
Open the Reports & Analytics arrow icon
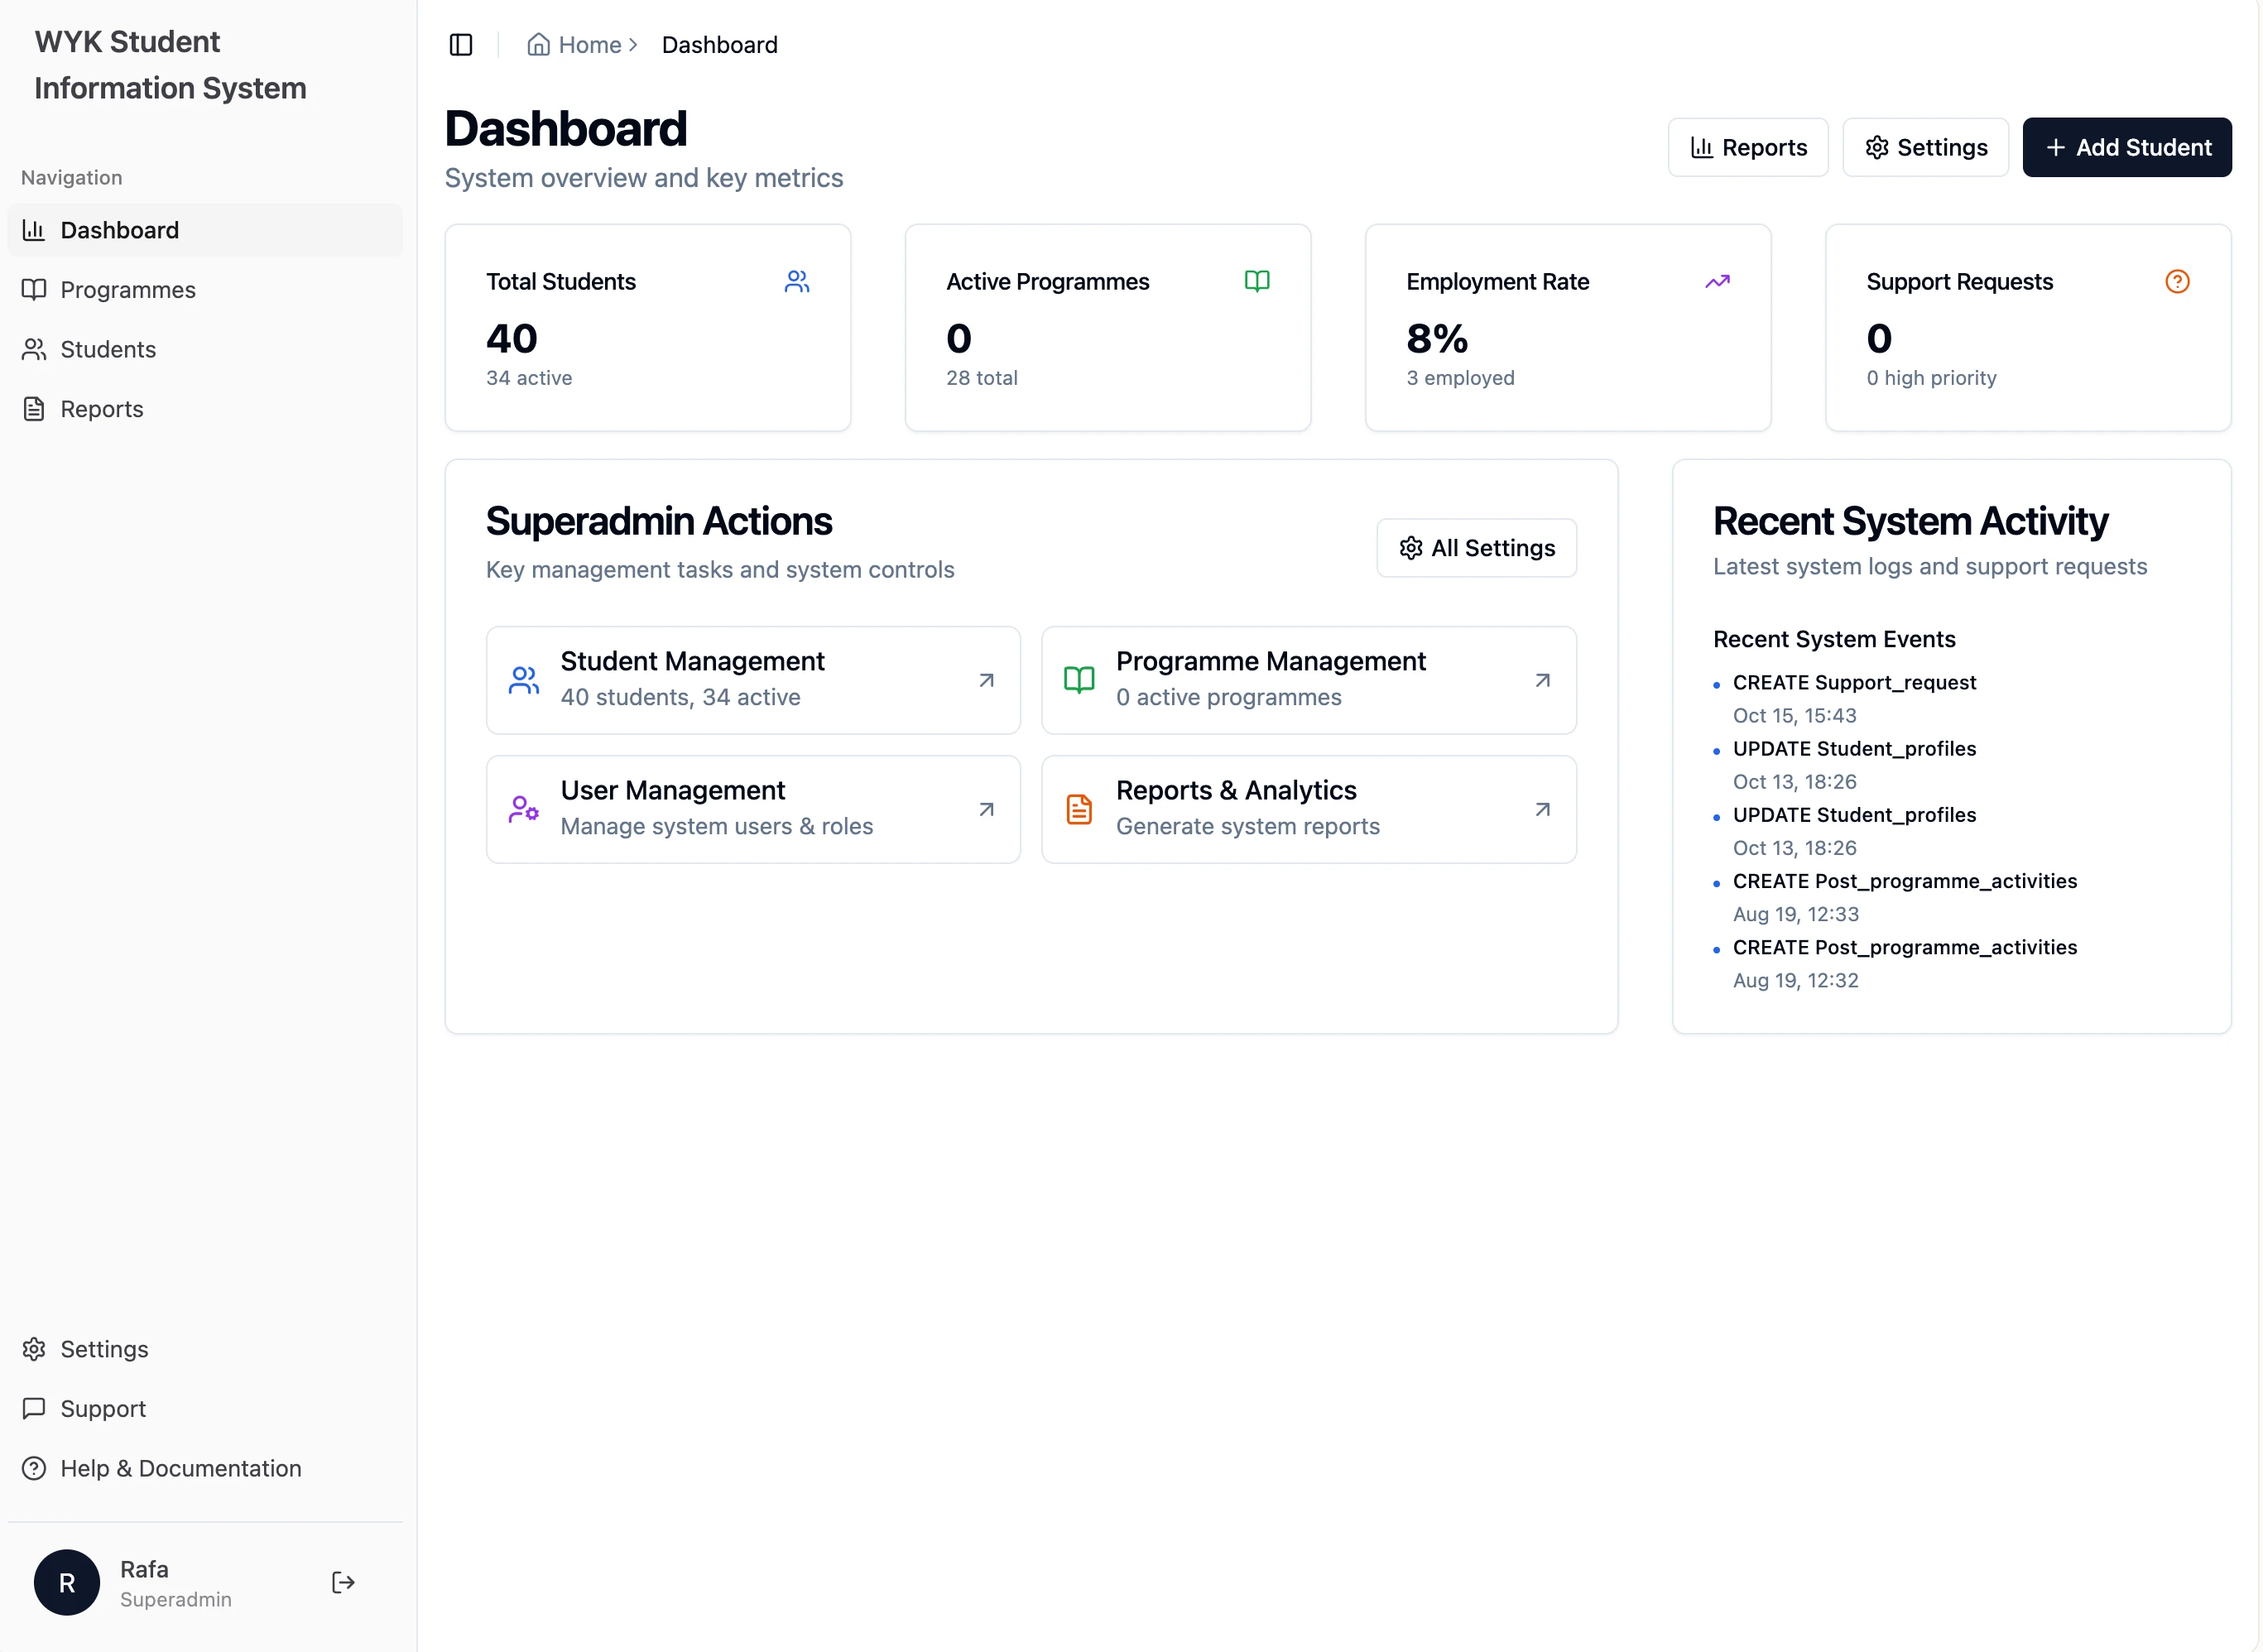(x=1542, y=809)
